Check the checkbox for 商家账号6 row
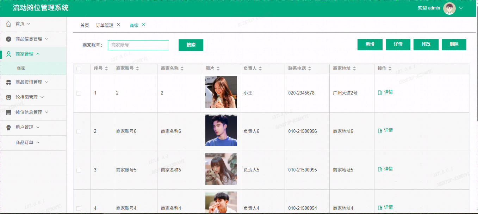 [79, 131]
